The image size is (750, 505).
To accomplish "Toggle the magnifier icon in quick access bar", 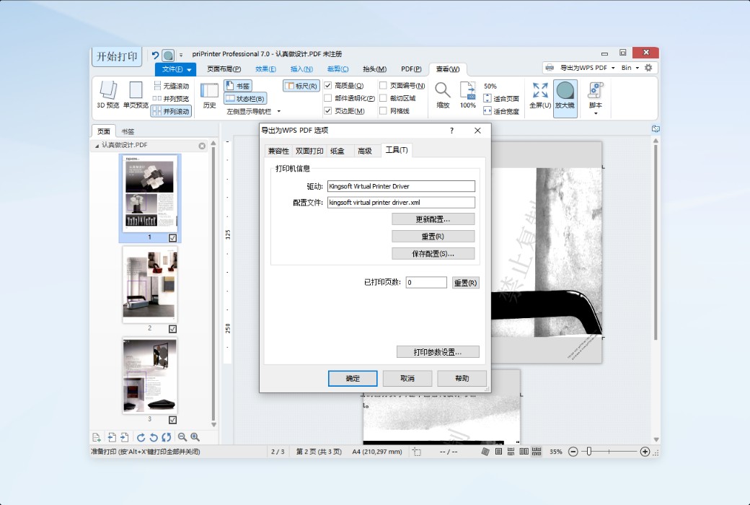I will (x=168, y=56).
